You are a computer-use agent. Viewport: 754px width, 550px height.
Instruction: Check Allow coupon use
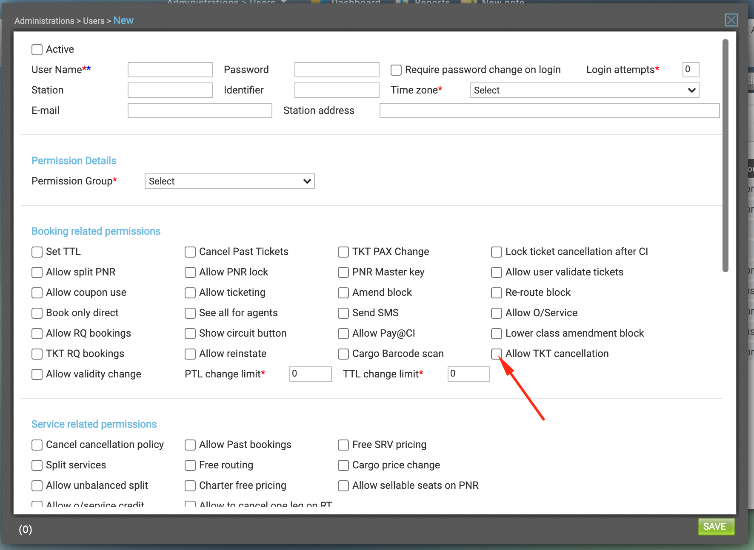pos(37,293)
